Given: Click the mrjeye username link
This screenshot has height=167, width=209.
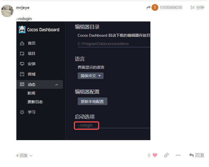Looking at the screenshot, I should point(23,8).
